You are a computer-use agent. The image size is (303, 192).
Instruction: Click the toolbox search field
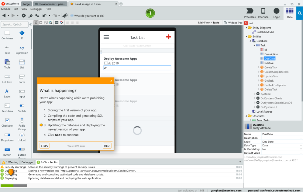pyautogui.click(x=15, y=25)
